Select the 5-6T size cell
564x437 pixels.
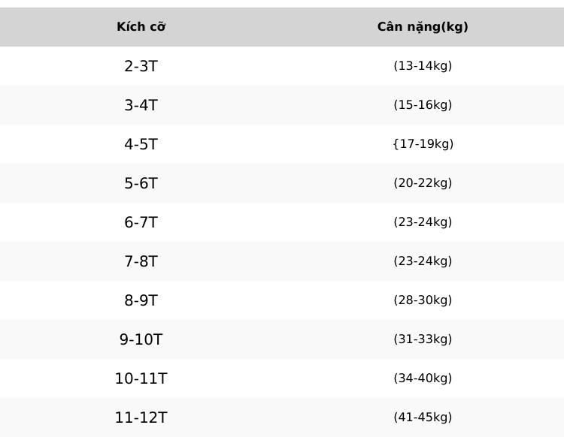pos(141,183)
